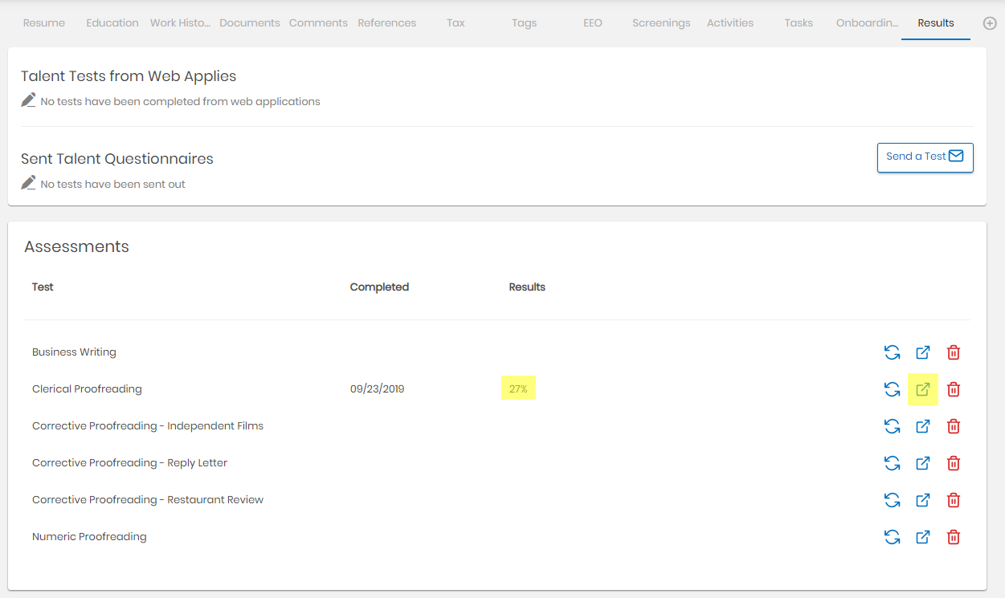This screenshot has height=598, width=1005.
Task: Open Independent Films assessment link icon
Action: pyautogui.click(x=923, y=426)
